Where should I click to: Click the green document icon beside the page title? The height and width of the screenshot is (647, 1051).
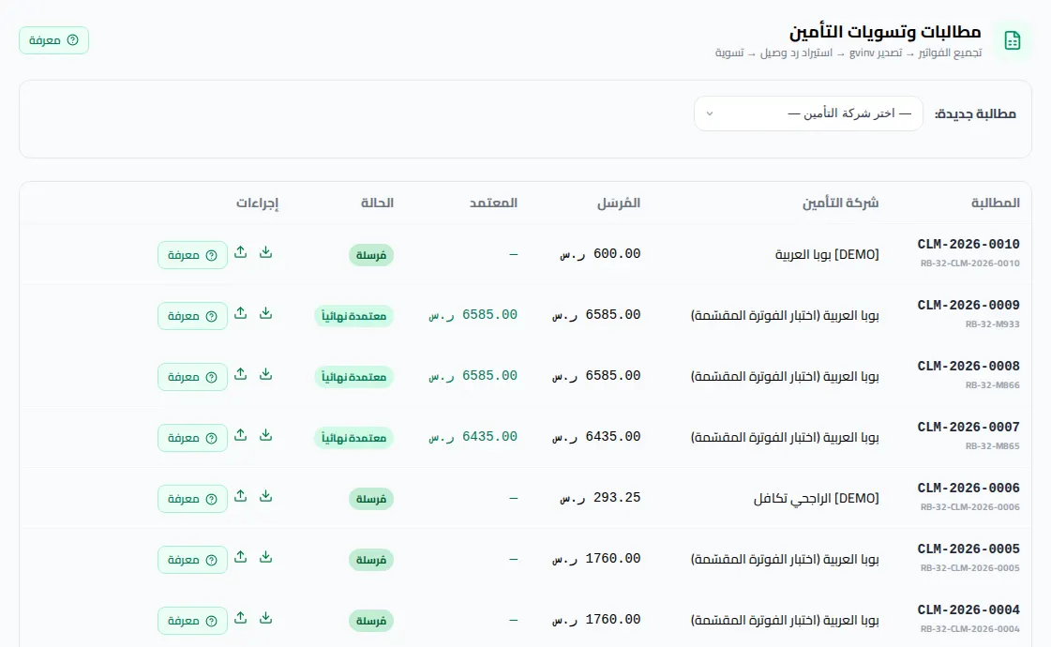(1013, 41)
